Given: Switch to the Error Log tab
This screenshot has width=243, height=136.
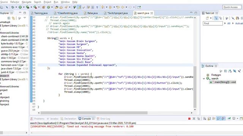Looking at the screenshot, I should tap(104, 119).
